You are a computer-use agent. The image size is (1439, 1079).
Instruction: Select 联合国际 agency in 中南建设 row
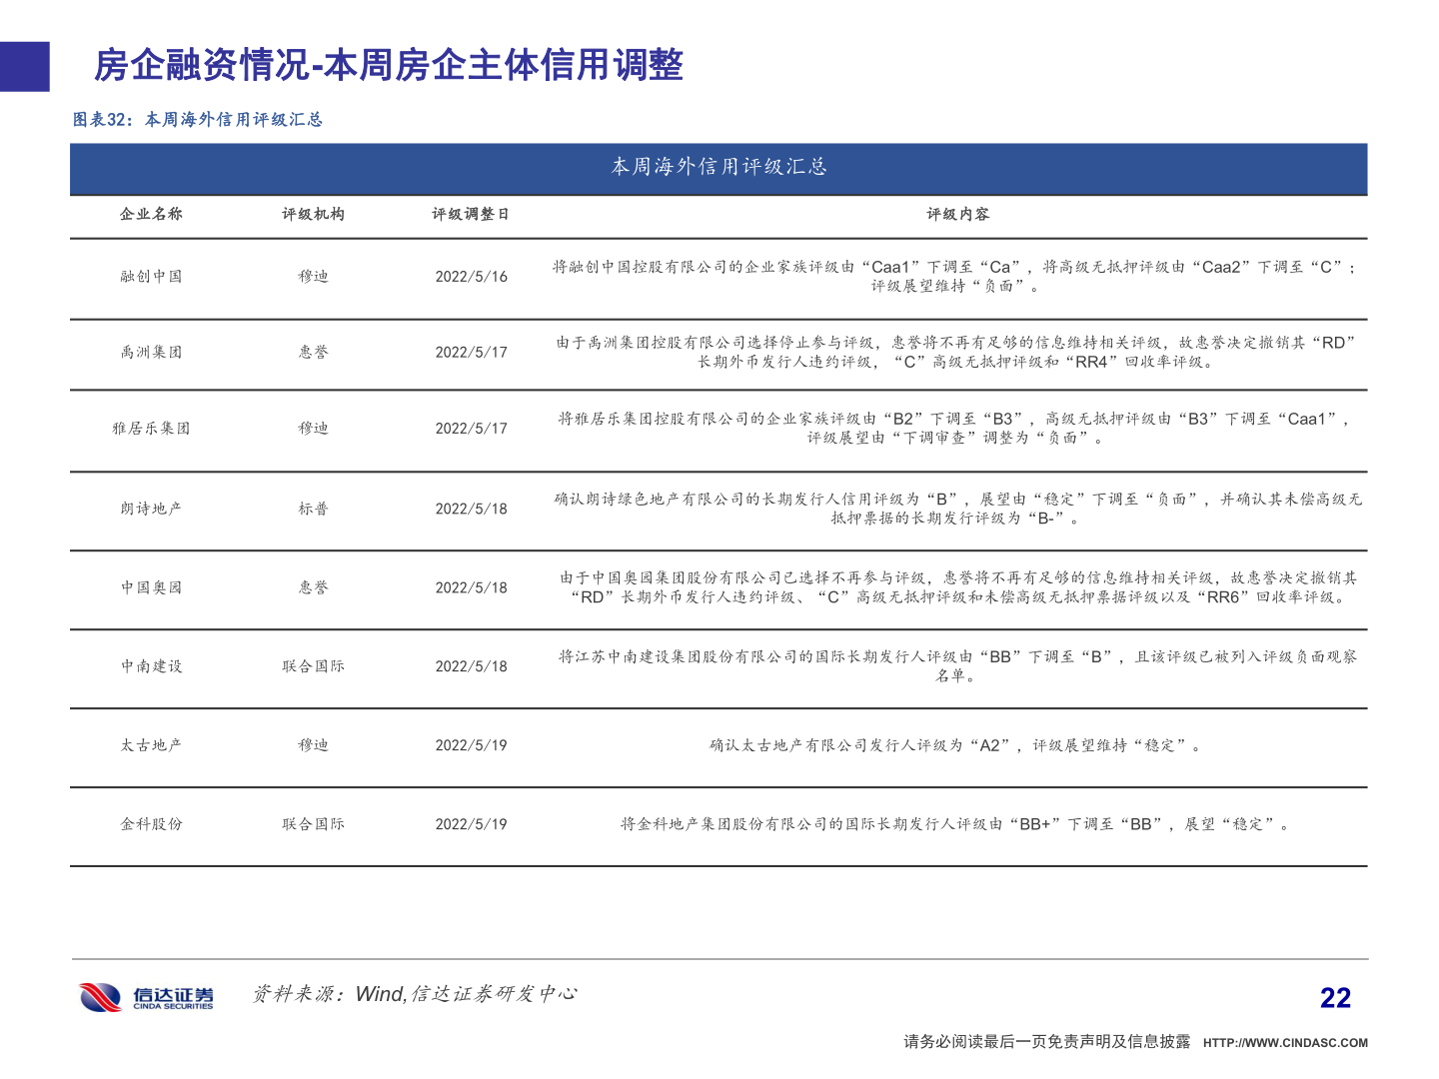coord(313,666)
